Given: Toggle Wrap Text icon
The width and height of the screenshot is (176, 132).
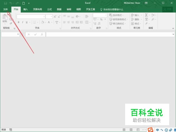Looking at the screenshot, I should (87, 17).
